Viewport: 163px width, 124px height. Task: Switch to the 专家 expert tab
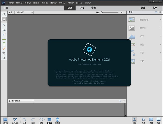click(x=93, y=8)
